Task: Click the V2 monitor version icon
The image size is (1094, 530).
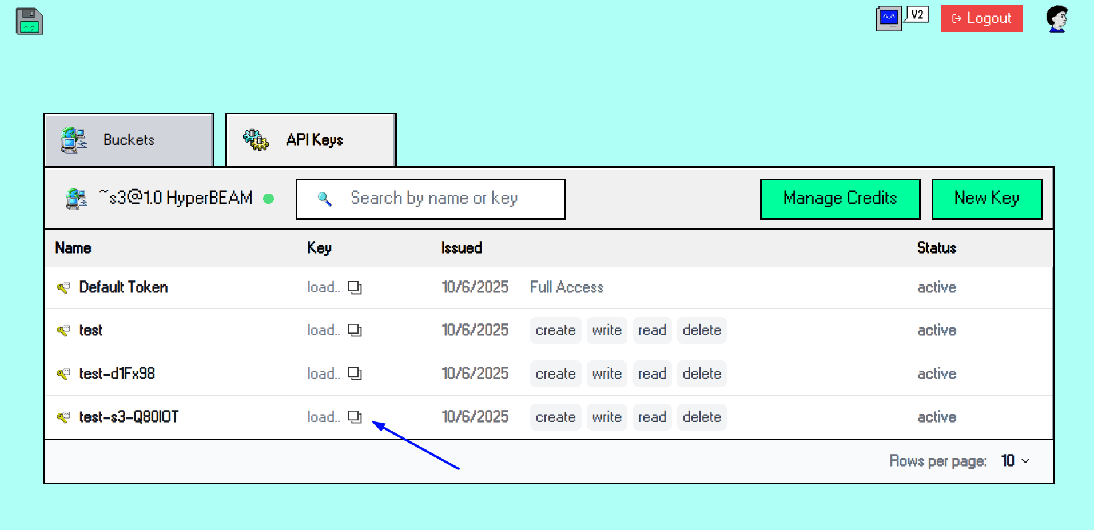Action: (x=901, y=18)
